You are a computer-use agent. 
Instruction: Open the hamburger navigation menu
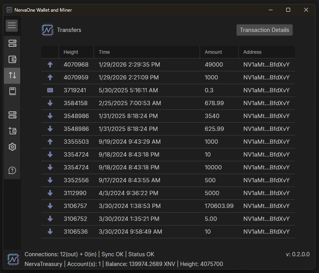pos(12,26)
